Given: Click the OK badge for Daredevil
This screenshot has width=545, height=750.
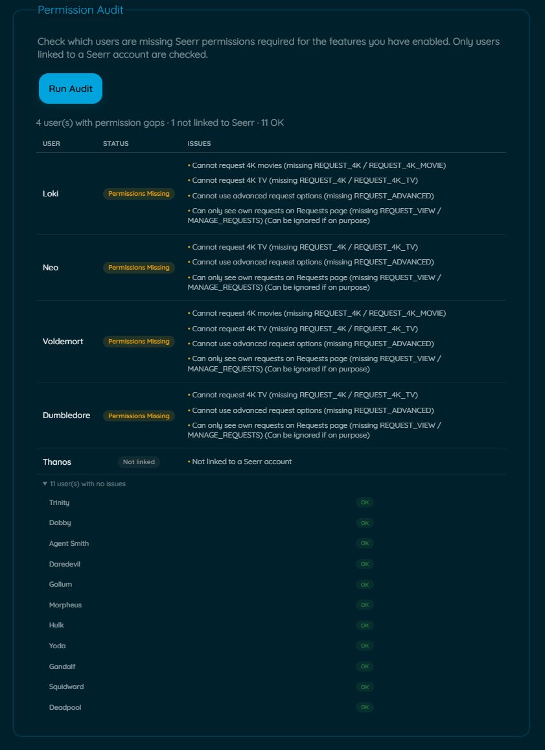Looking at the screenshot, I should [x=365, y=564].
